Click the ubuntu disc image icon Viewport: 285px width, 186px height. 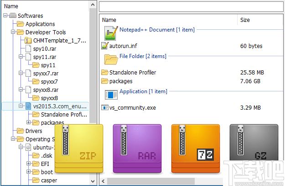[x=28, y=147]
